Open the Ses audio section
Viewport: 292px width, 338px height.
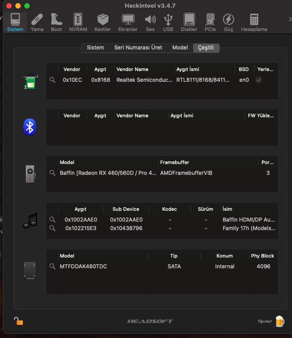[x=150, y=22]
